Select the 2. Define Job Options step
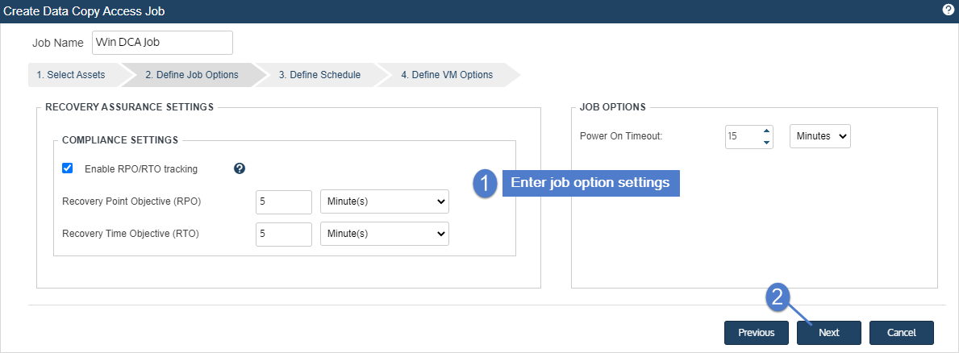The image size is (959, 353). point(191,74)
